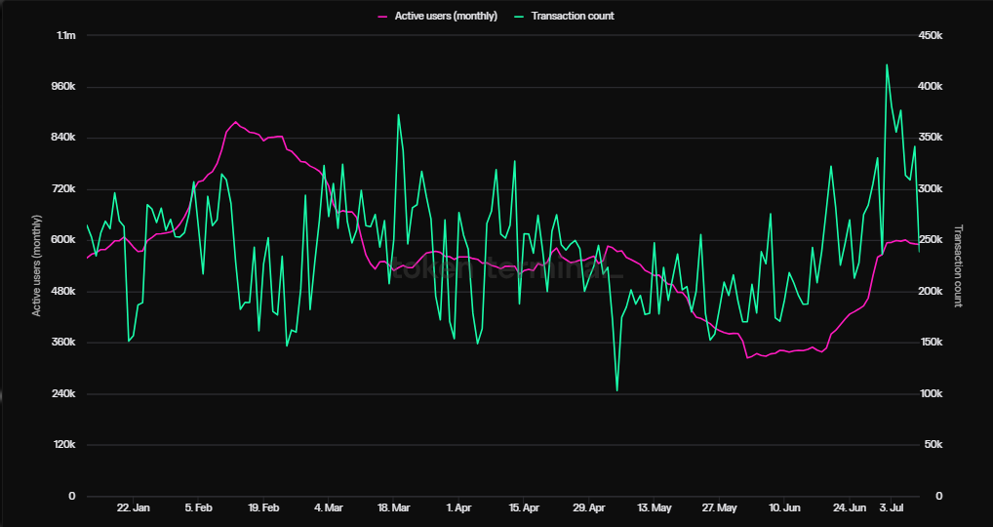Click the vertical Transaction count axis title

pos(958,265)
